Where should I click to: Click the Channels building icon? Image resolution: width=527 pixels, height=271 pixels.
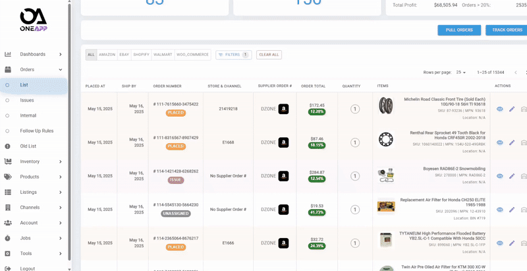(7, 208)
